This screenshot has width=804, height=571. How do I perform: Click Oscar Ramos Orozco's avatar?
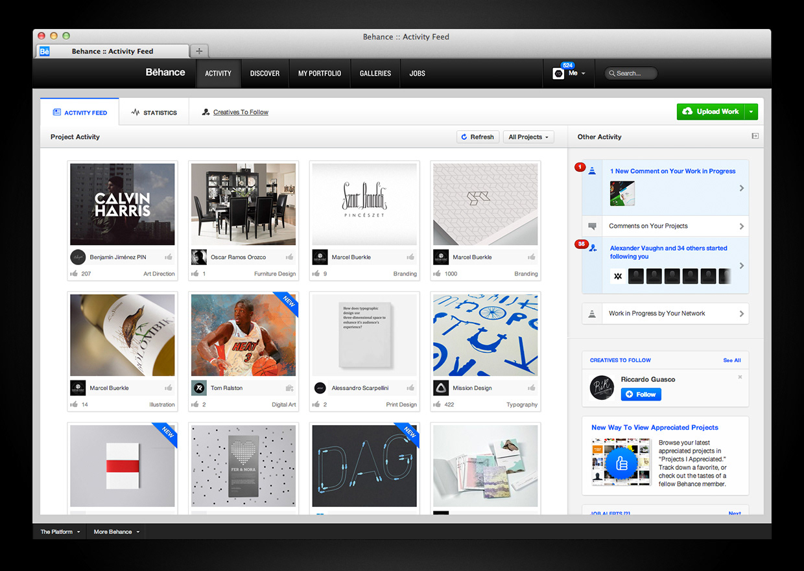click(199, 257)
